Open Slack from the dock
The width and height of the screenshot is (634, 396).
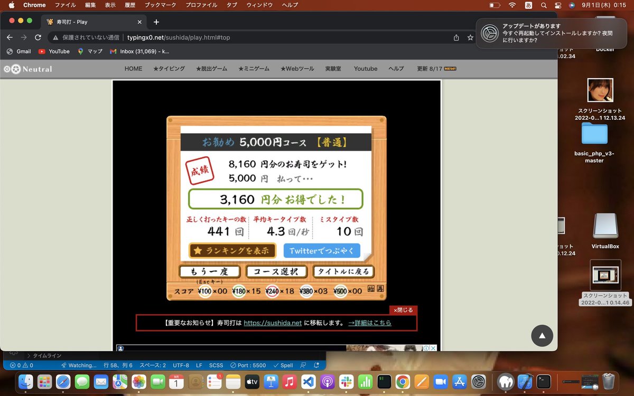(x=346, y=381)
